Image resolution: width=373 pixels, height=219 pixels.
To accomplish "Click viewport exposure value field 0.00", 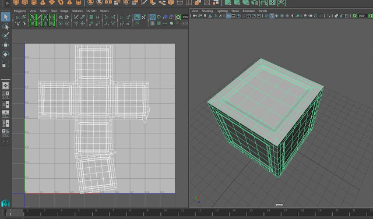I will [x=363, y=16].
